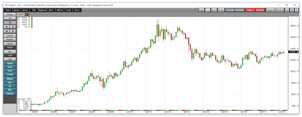This screenshot has width=302, height=117.
Task: Open the AskCQG button
Action: (260, 10)
